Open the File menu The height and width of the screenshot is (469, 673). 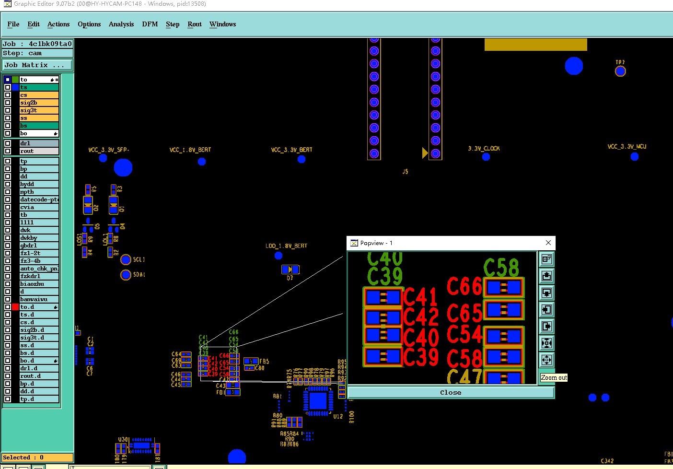(x=13, y=24)
